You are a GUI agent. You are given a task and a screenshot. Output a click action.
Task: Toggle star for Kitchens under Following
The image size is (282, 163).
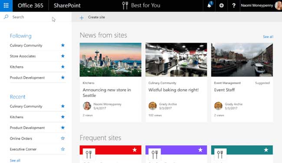tap(62, 67)
